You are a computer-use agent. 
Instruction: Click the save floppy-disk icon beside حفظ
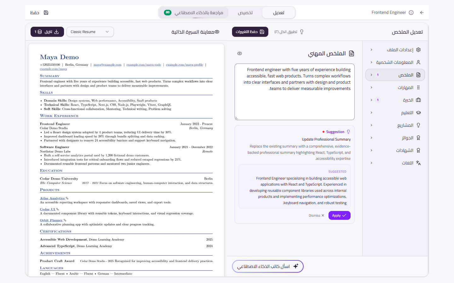pyautogui.click(x=46, y=13)
